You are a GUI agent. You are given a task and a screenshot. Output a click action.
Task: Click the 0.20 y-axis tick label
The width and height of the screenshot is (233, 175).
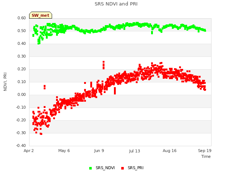click(22, 69)
